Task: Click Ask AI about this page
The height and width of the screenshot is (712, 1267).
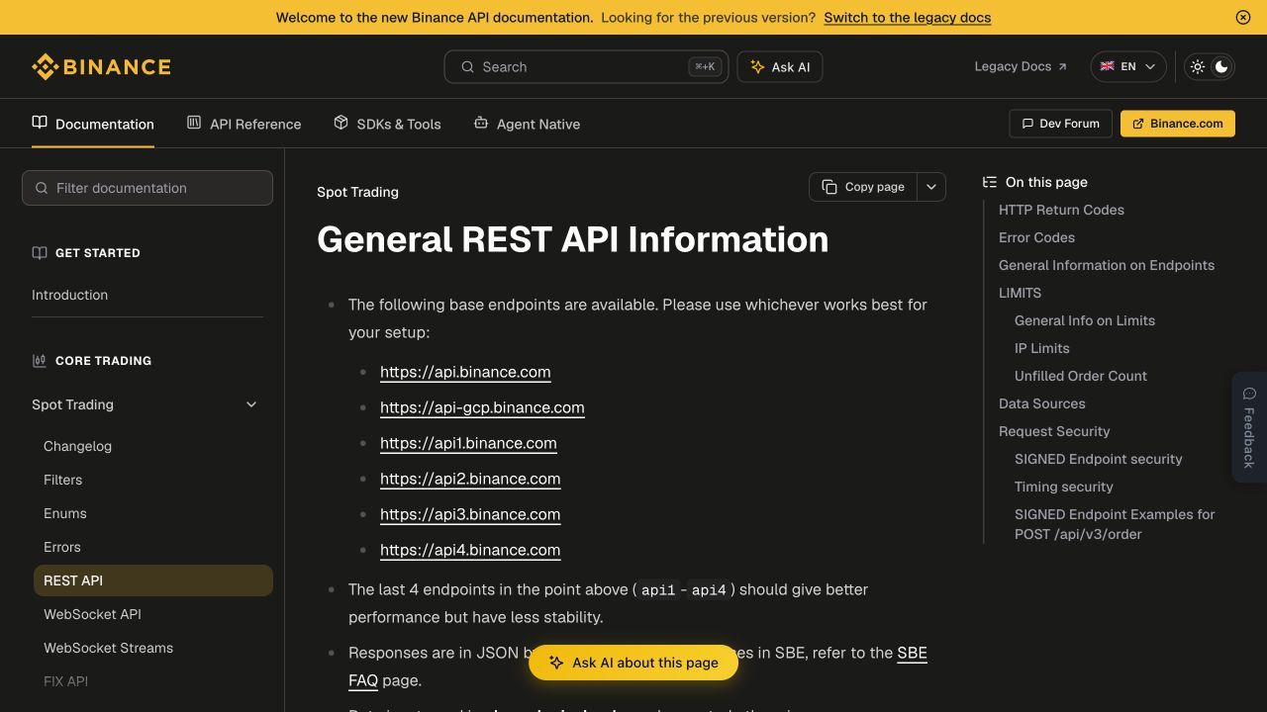Action: [x=633, y=663]
